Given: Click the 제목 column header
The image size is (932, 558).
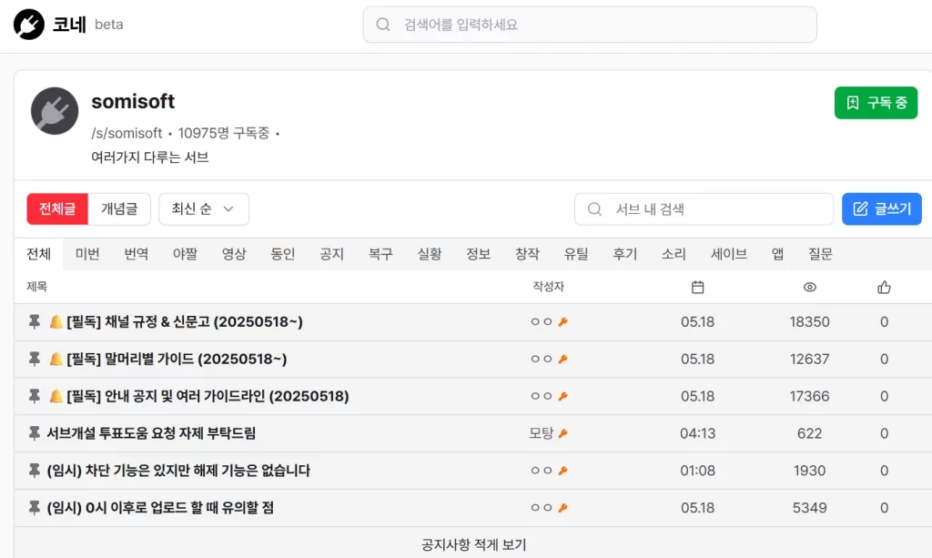Looking at the screenshot, I should click(36, 287).
